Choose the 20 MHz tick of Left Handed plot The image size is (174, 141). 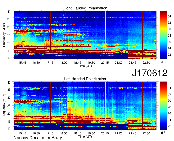(x=9, y=114)
